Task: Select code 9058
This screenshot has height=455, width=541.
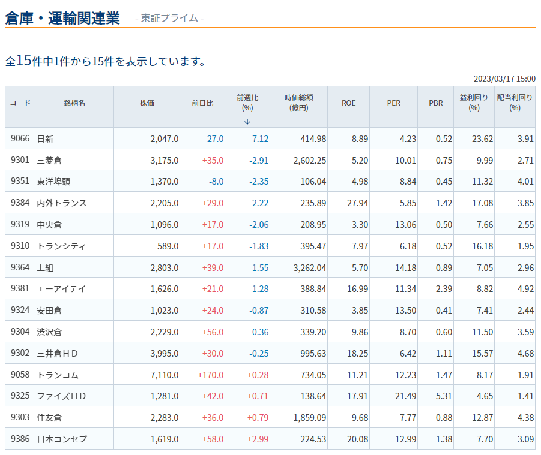Action: pos(20,375)
